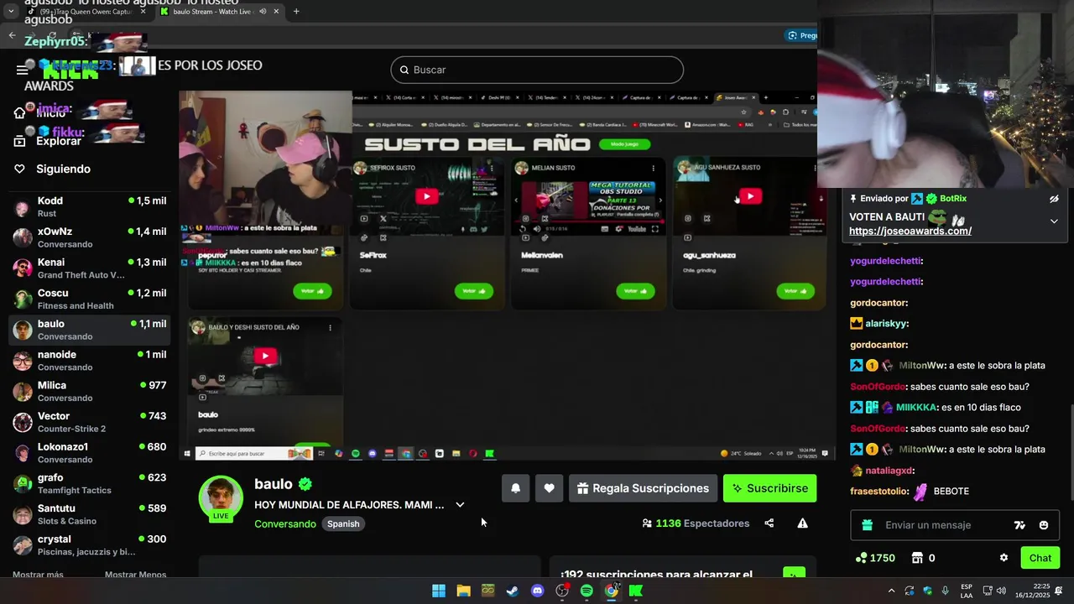This screenshot has height=604, width=1074.
Task: Open Vector channel in sidebar
Action: click(x=90, y=422)
